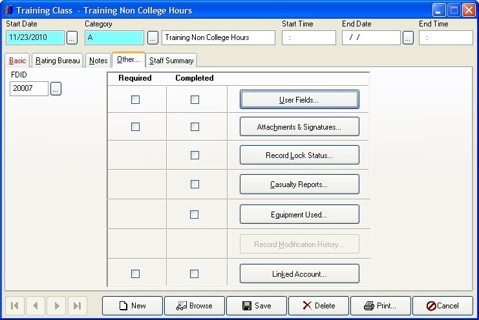This screenshot has width=479, height=320.
Task: Cancel the training class edits
Action: point(443,306)
